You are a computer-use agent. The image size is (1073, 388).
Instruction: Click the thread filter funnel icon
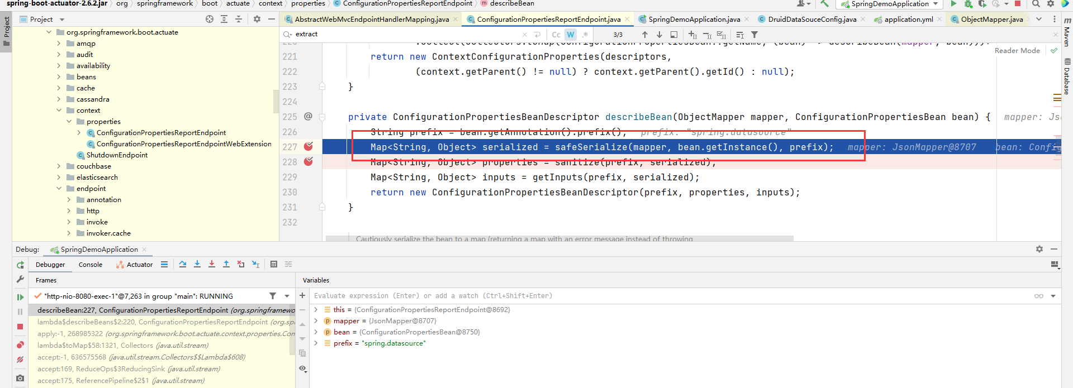click(273, 296)
